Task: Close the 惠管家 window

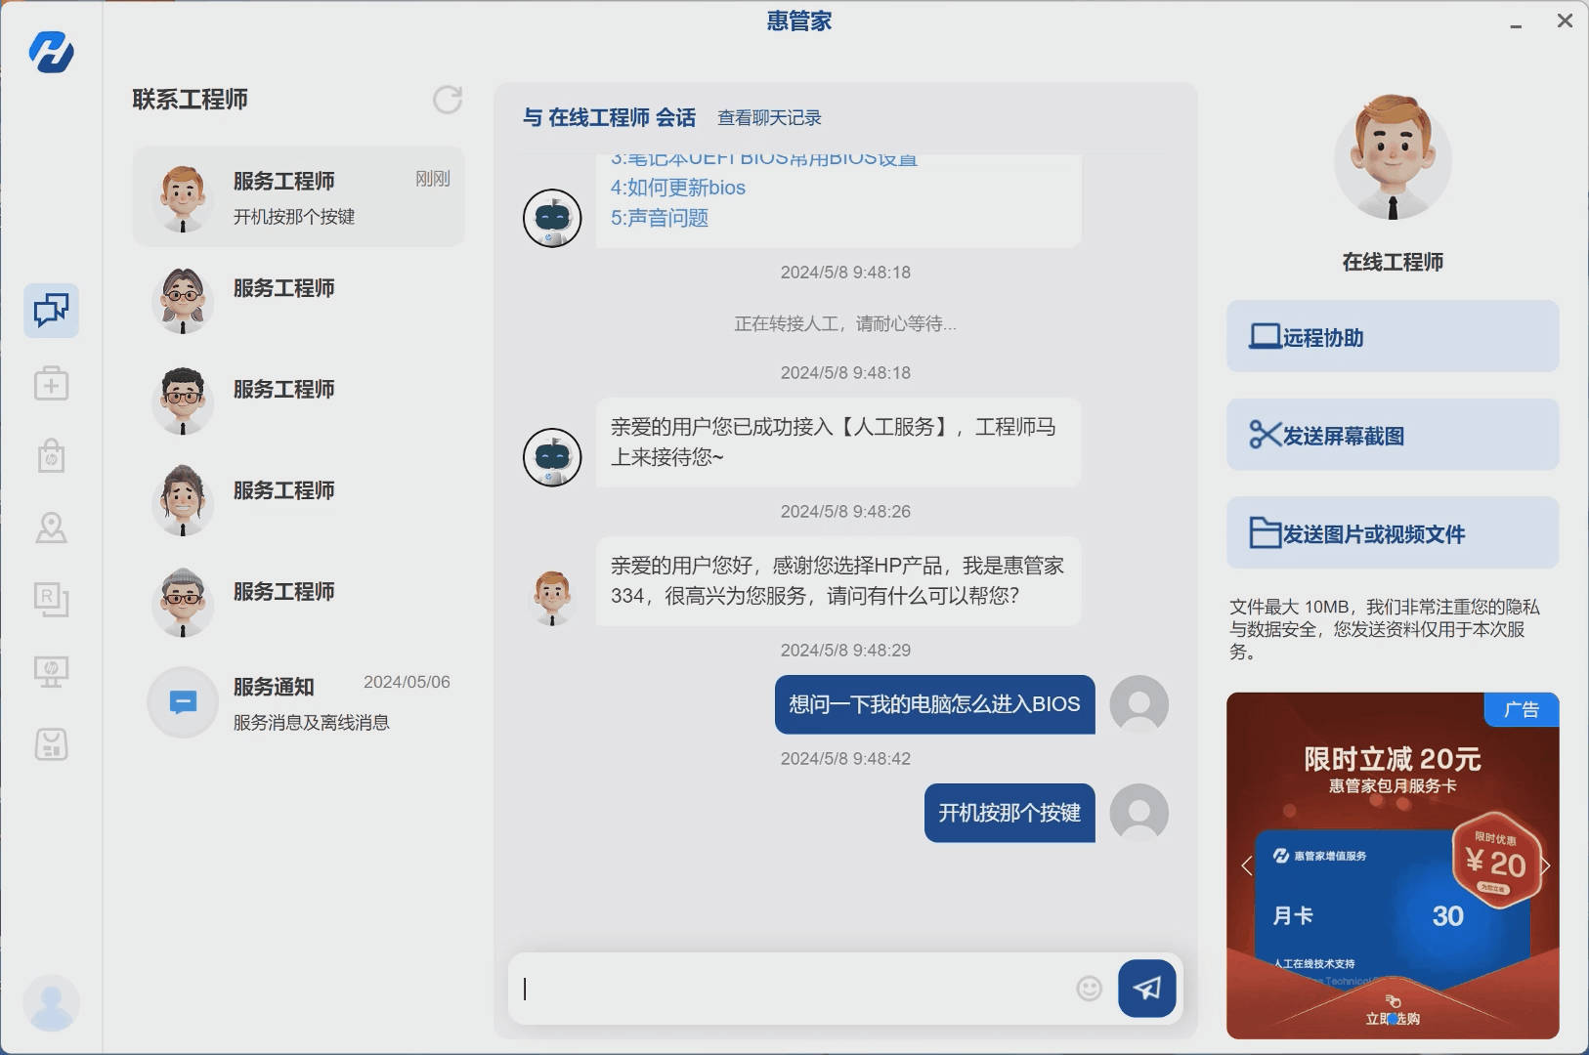Action: (x=1565, y=21)
